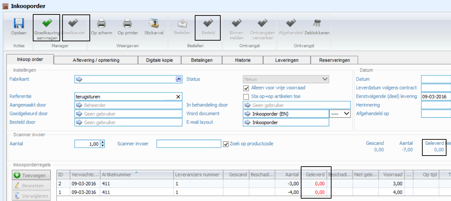The height and width of the screenshot is (201, 451).
Task: Click the Stickervel icon
Action: pyautogui.click(x=154, y=24)
